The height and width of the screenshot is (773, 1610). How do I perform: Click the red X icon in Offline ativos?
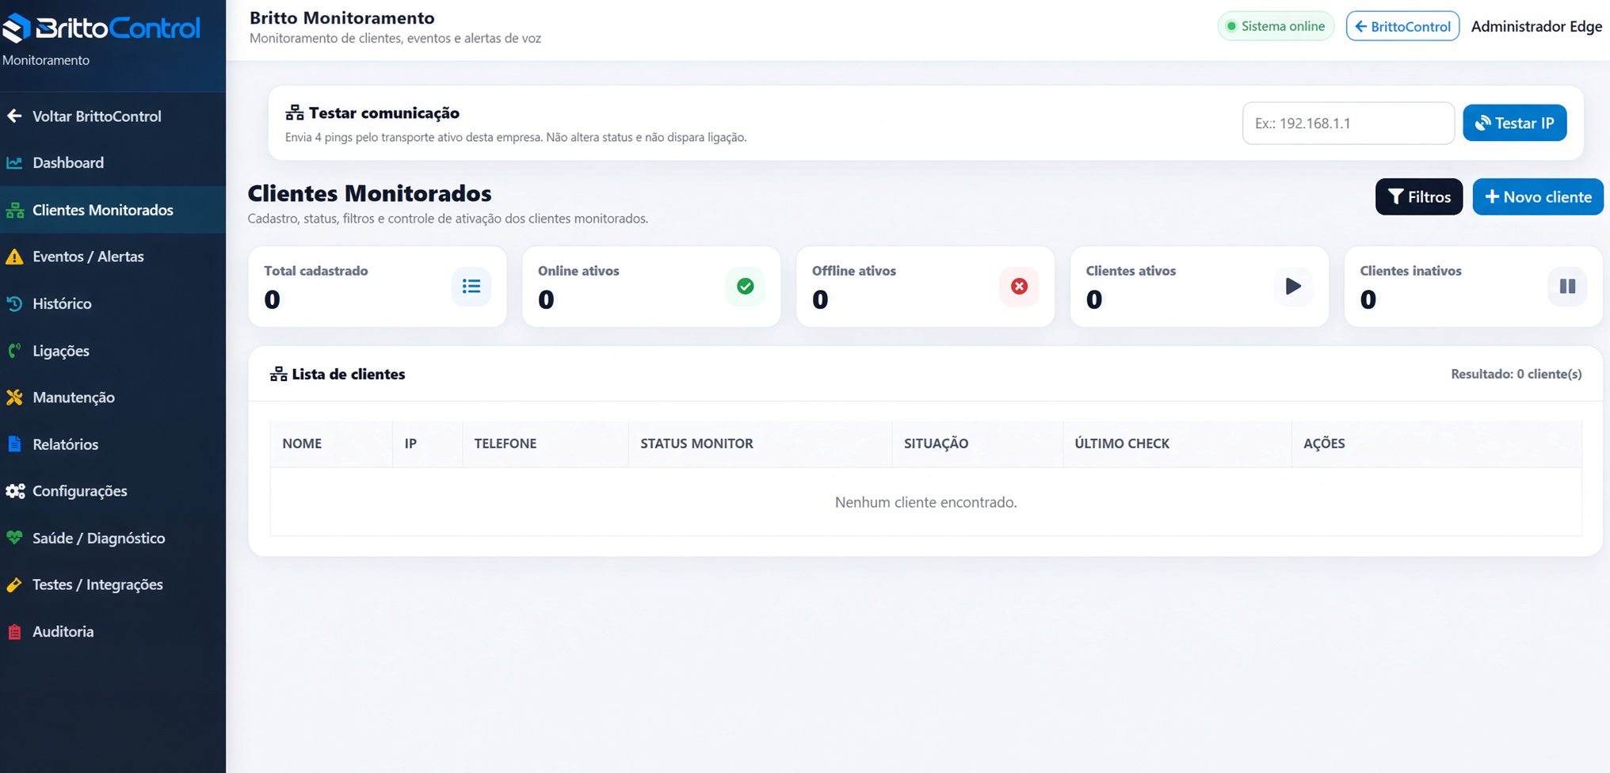pos(1019,286)
